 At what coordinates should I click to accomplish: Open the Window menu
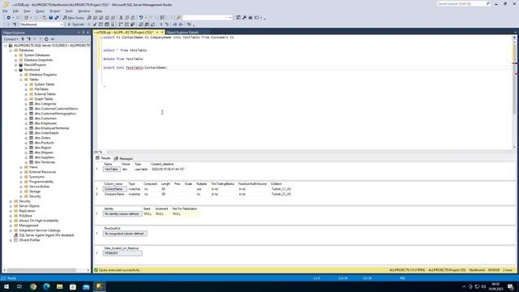[x=84, y=11]
